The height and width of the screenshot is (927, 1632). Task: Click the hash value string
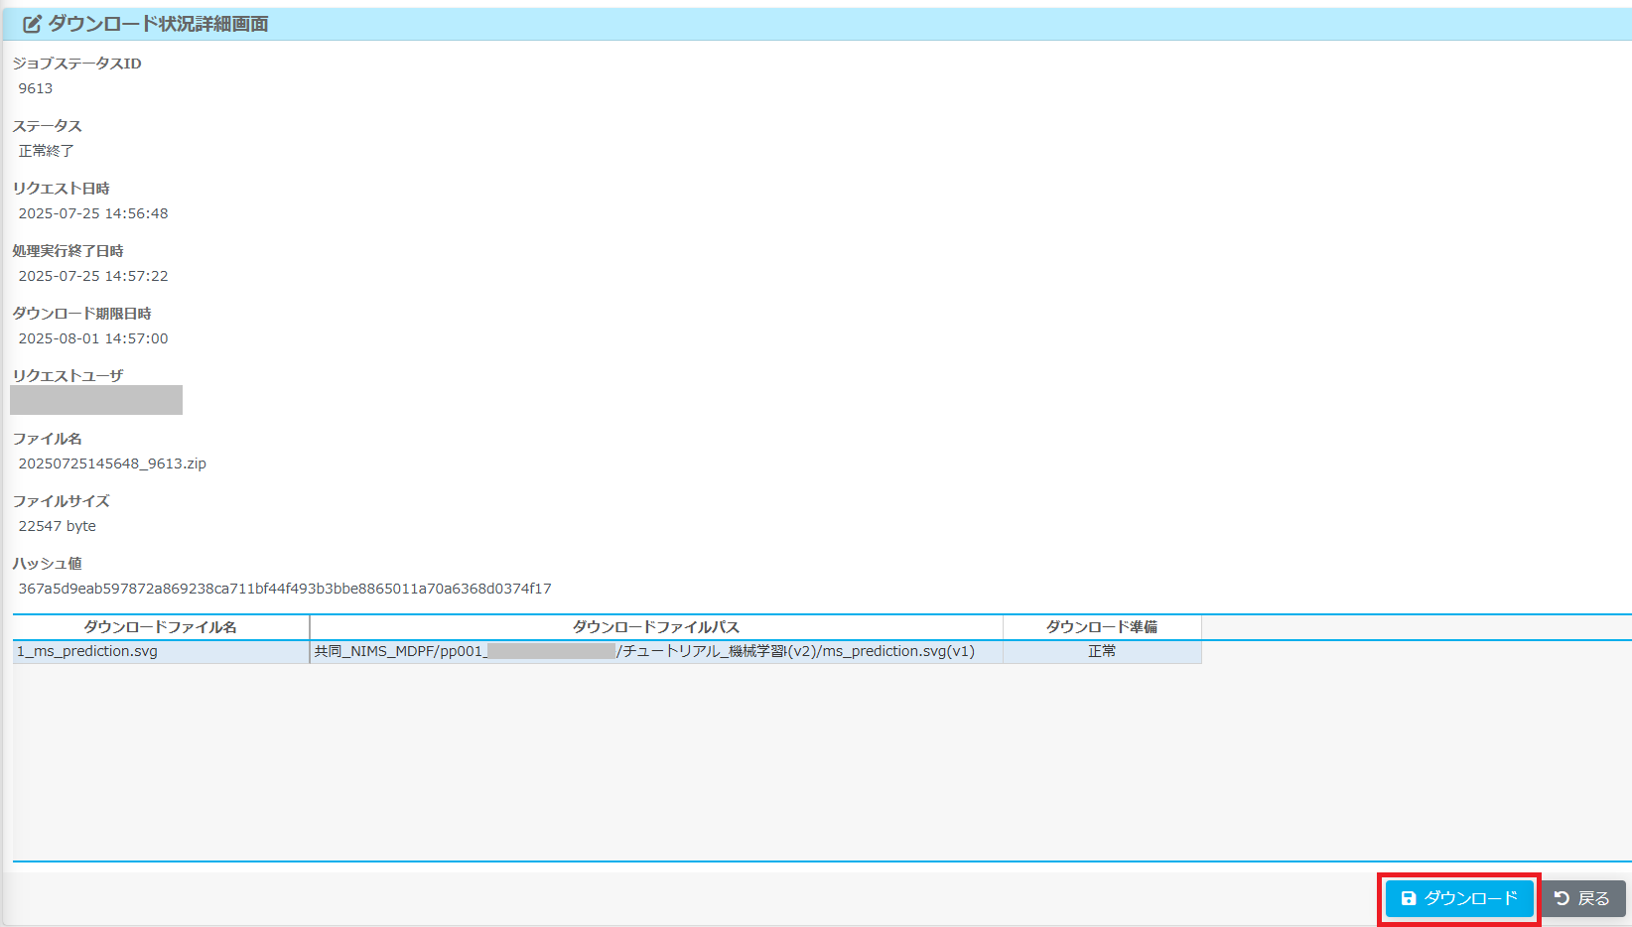[285, 589]
